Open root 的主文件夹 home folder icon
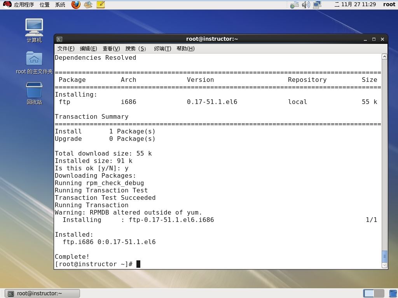Image resolution: width=398 pixels, height=298 pixels. (x=34, y=62)
